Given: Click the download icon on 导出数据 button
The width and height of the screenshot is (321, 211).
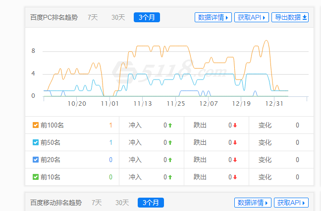Looking at the screenshot, I should point(305,17).
